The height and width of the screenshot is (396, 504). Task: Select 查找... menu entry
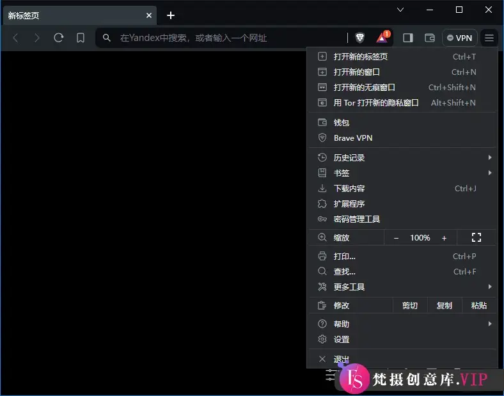(402, 272)
